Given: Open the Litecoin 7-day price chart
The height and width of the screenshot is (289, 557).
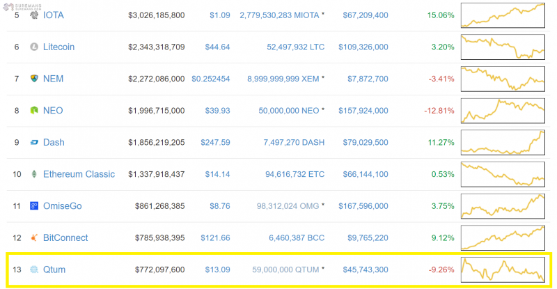Looking at the screenshot, I should tap(503, 47).
